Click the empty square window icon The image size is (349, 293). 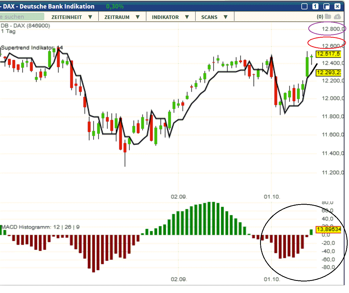point(304,6)
